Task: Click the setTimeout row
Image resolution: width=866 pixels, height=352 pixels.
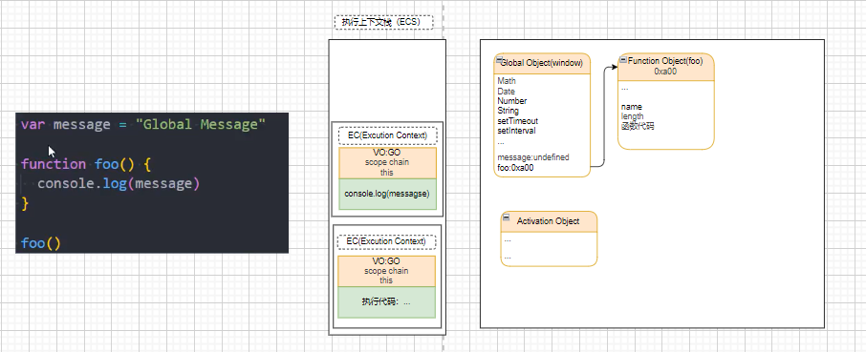Action: pos(517,120)
